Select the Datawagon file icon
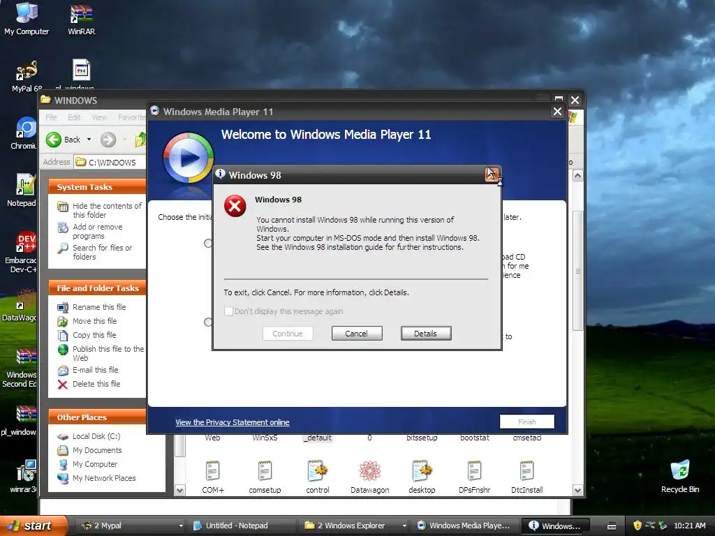This screenshot has width=715, height=536. (x=370, y=477)
